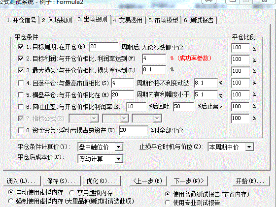The image size is (276, 207).
Task: Click 平仓比例 field for 回落平仓 row
Action: click(241, 83)
